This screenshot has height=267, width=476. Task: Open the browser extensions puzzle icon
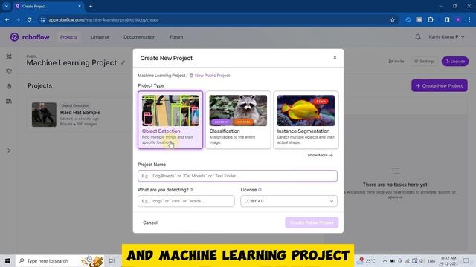click(x=431, y=20)
